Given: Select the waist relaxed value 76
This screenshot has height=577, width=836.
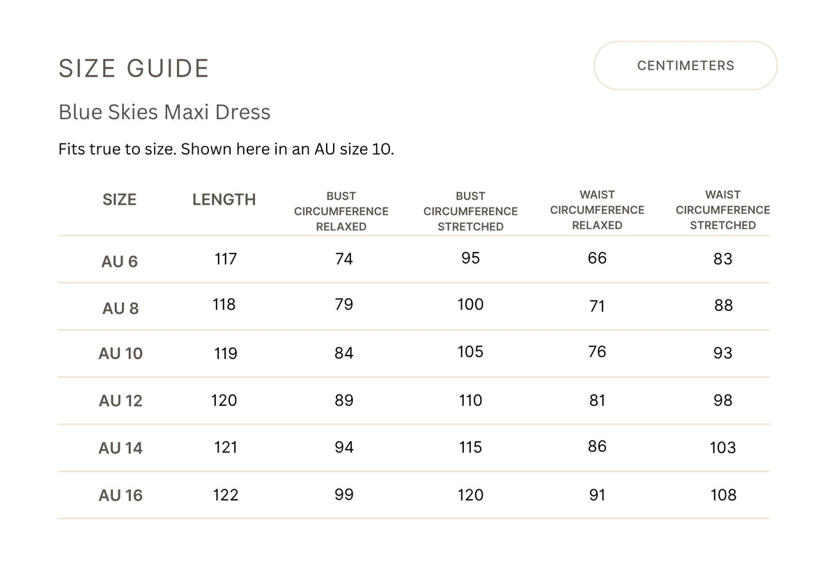Looking at the screenshot, I should click(597, 352).
